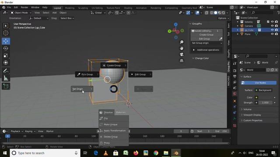
Task: Switch to the Shading workspace tab
Action: [128, 8]
